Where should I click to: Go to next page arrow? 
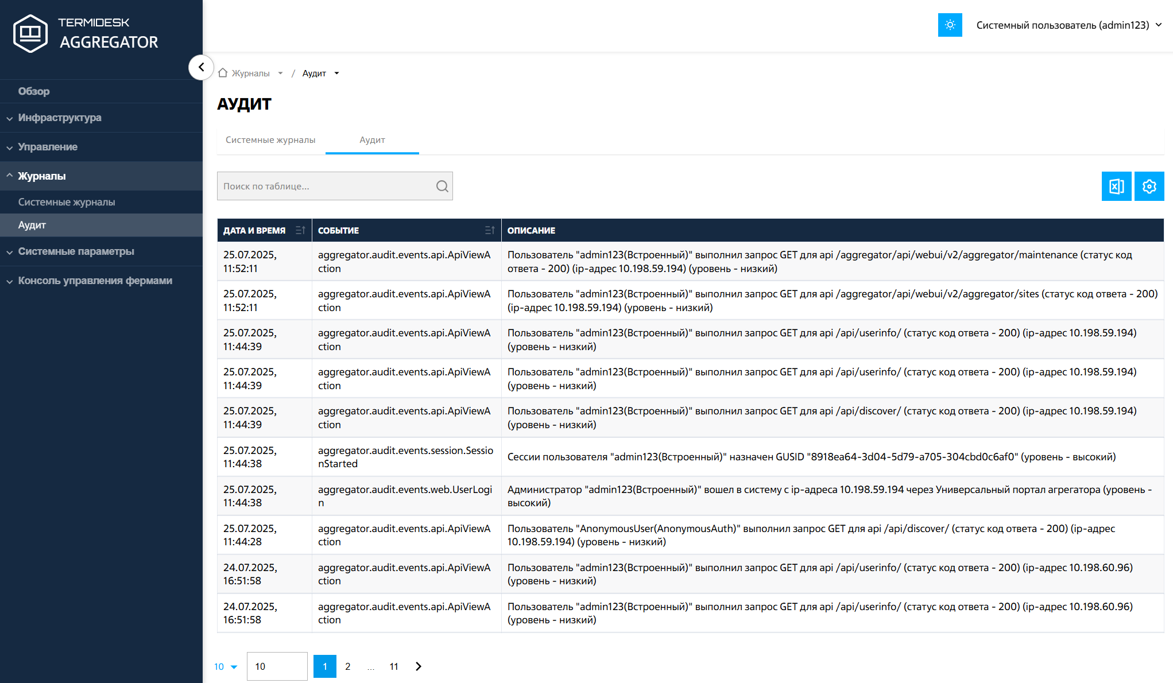[418, 666]
